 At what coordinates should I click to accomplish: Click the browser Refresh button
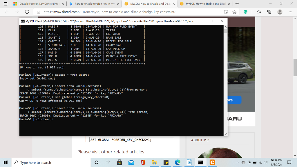(27, 11)
